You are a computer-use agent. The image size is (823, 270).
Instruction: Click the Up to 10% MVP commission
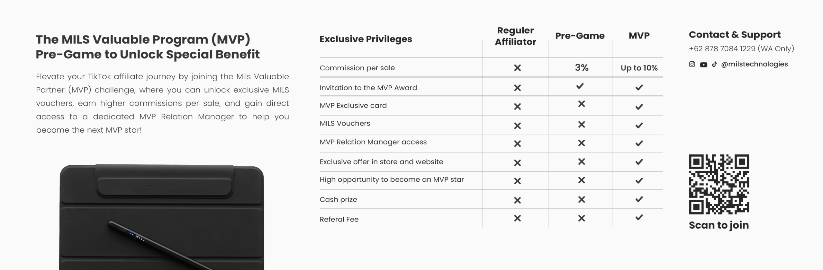639,68
